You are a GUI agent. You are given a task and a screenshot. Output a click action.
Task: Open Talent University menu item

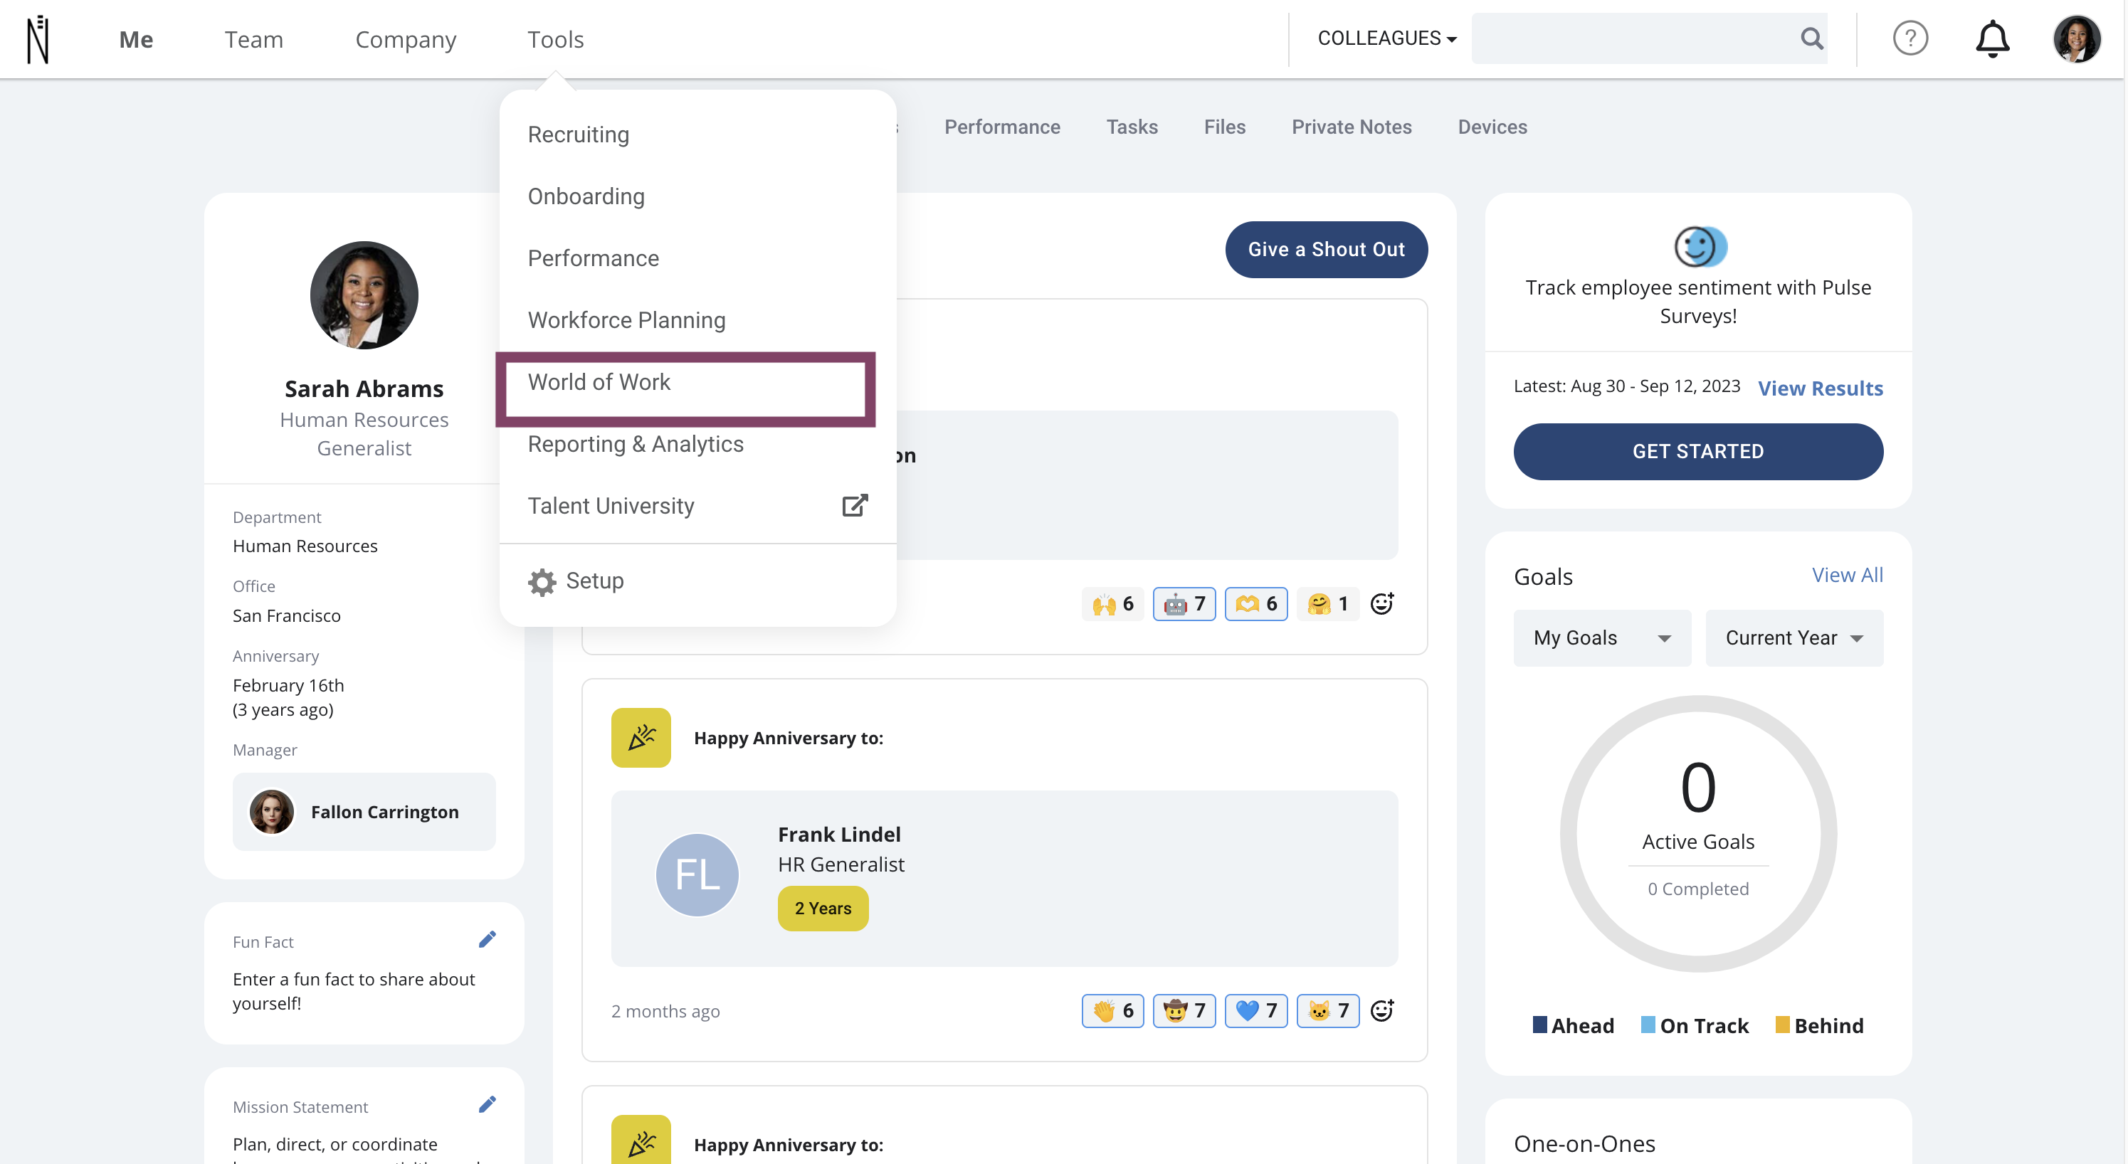(698, 507)
